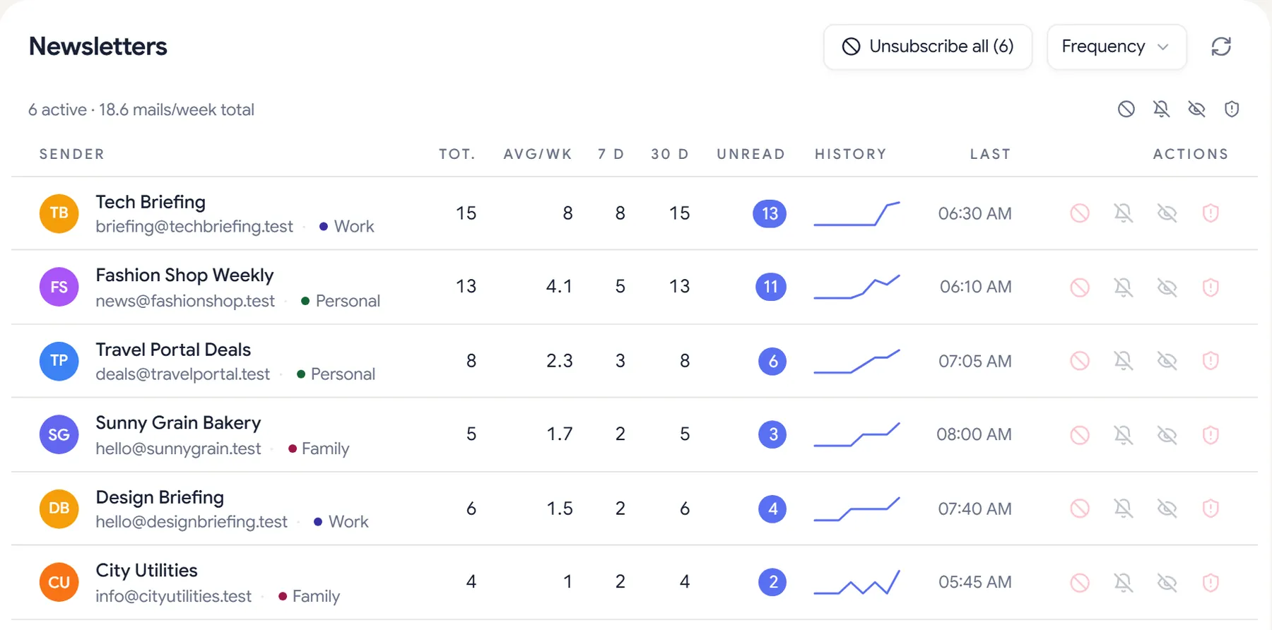The width and height of the screenshot is (1272, 630).
Task: Hide Sunny Grain Bakery sender
Action: coord(1167,435)
